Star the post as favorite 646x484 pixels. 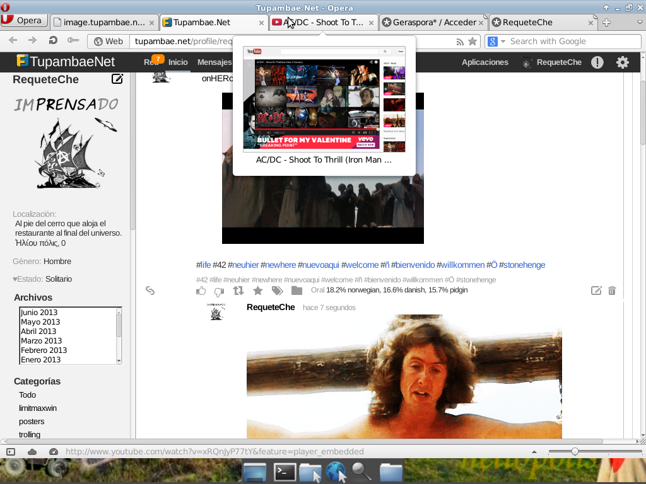[257, 291]
